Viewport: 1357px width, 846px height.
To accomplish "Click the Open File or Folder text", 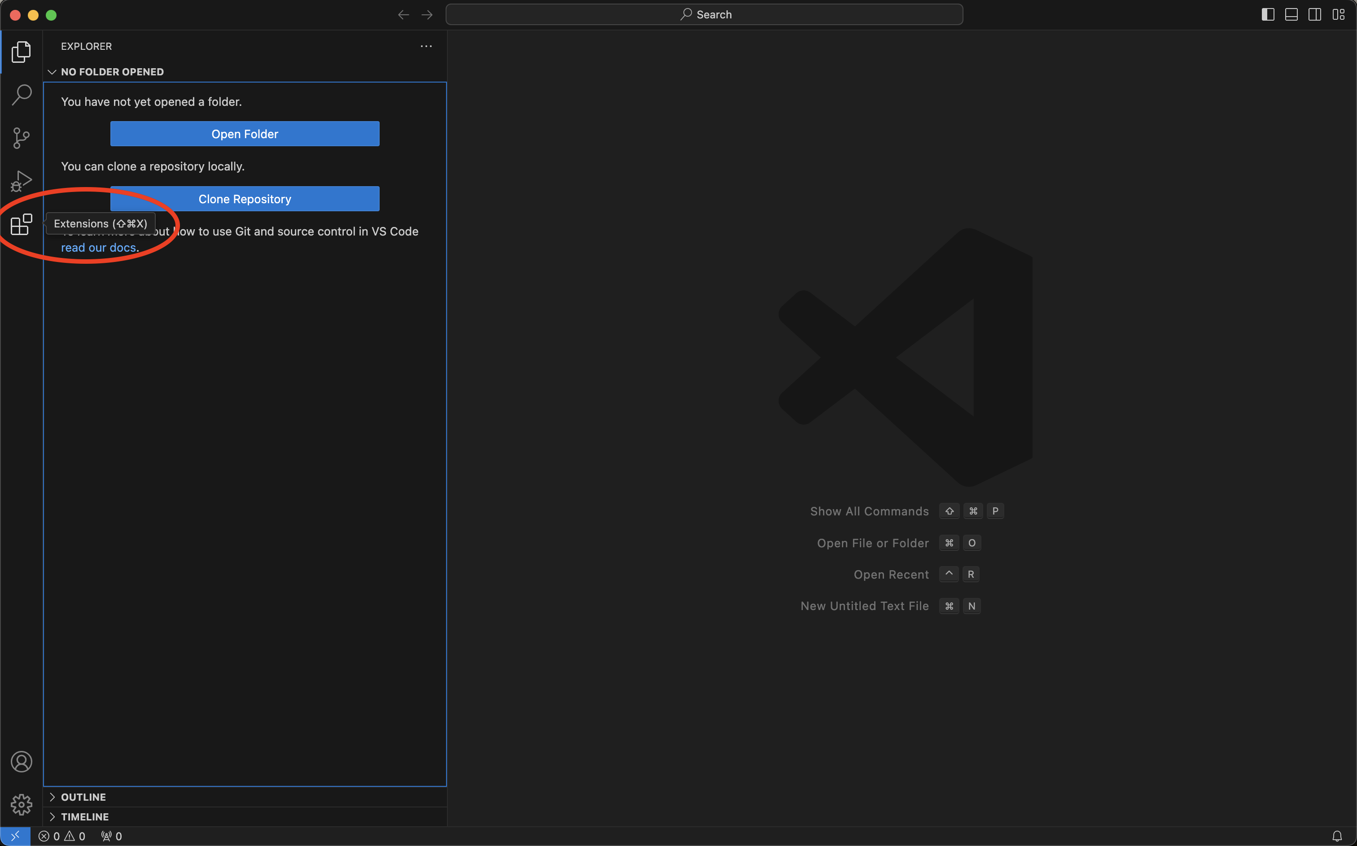I will [872, 543].
